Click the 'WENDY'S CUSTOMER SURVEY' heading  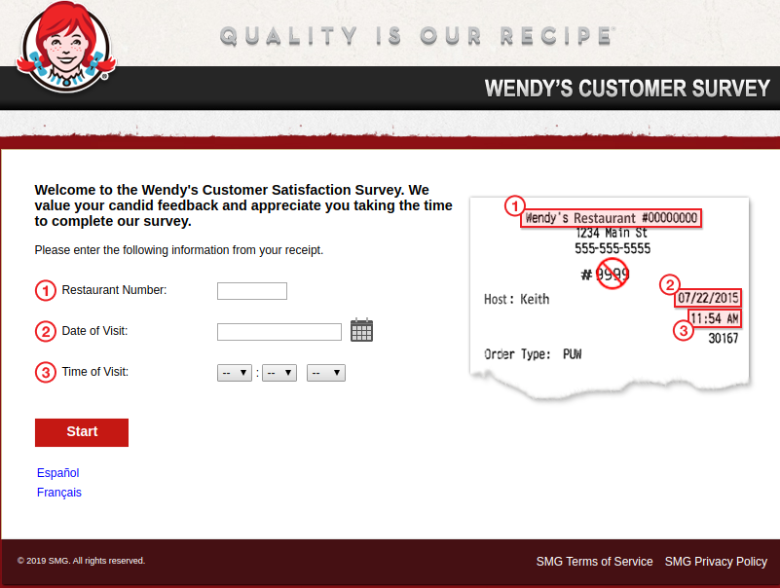[x=627, y=88]
